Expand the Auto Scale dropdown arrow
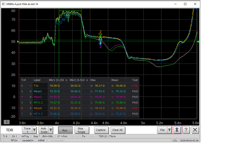230x144 pixels. (x=51, y=130)
